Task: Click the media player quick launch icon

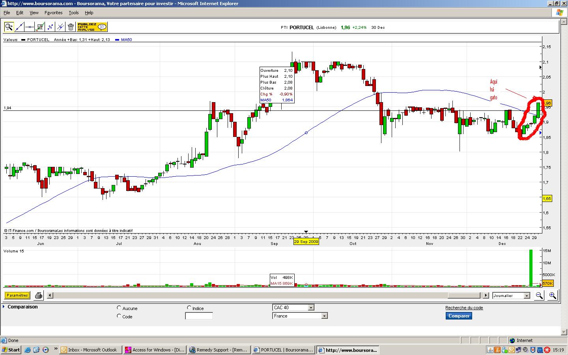Action: click(45, 349)
